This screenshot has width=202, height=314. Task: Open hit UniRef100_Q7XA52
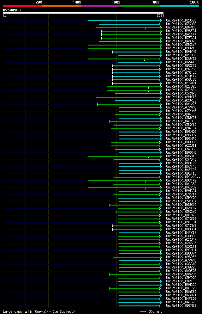pyautogui.click(x=181, y=24)
